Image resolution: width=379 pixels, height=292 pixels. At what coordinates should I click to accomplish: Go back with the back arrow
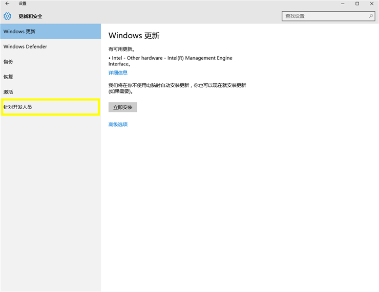pos(7,4)
